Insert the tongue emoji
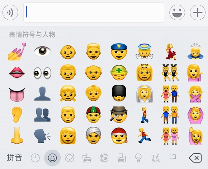208x169 pixels. (x=17, y=94)
